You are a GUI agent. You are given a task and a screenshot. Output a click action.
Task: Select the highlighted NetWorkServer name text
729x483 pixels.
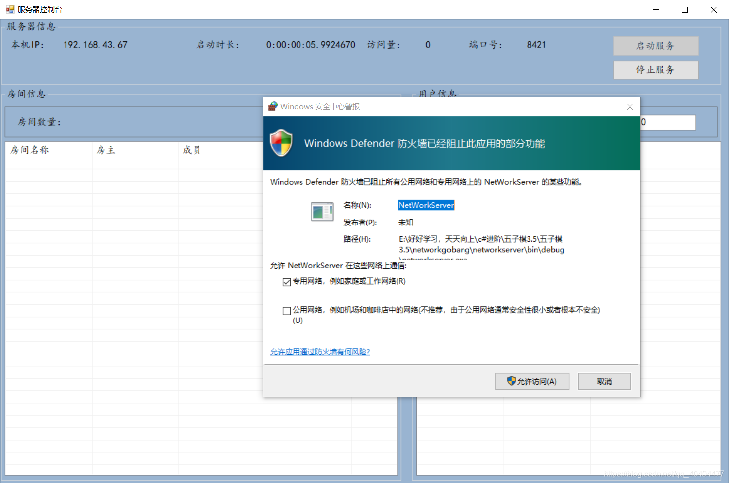point(426,205)
